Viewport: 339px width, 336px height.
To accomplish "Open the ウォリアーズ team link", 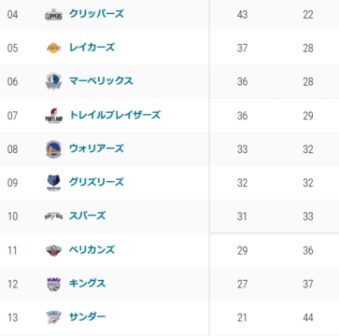I will [96, 148].
